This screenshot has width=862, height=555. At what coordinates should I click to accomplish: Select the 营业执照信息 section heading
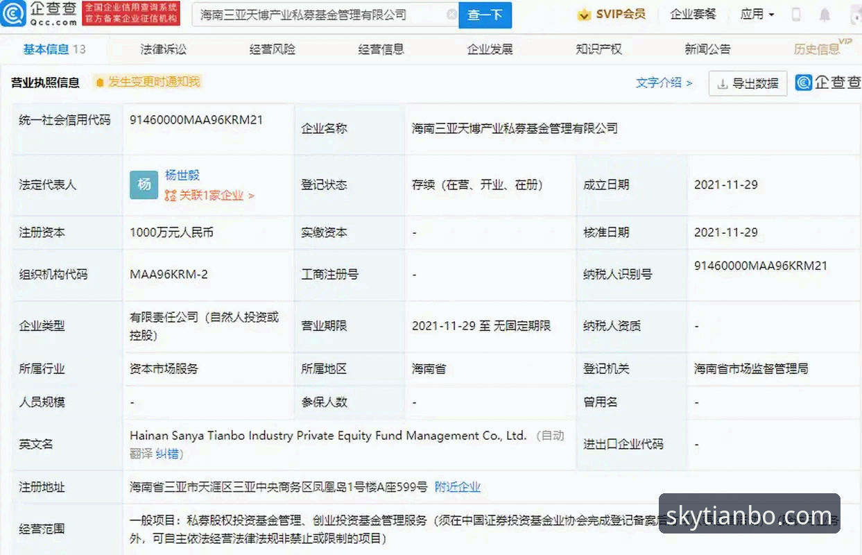point(45,83)
